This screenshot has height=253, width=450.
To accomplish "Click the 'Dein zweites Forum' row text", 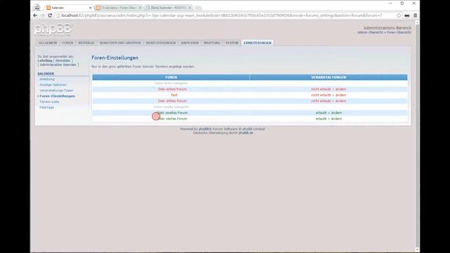I will [x=172, y=112].
